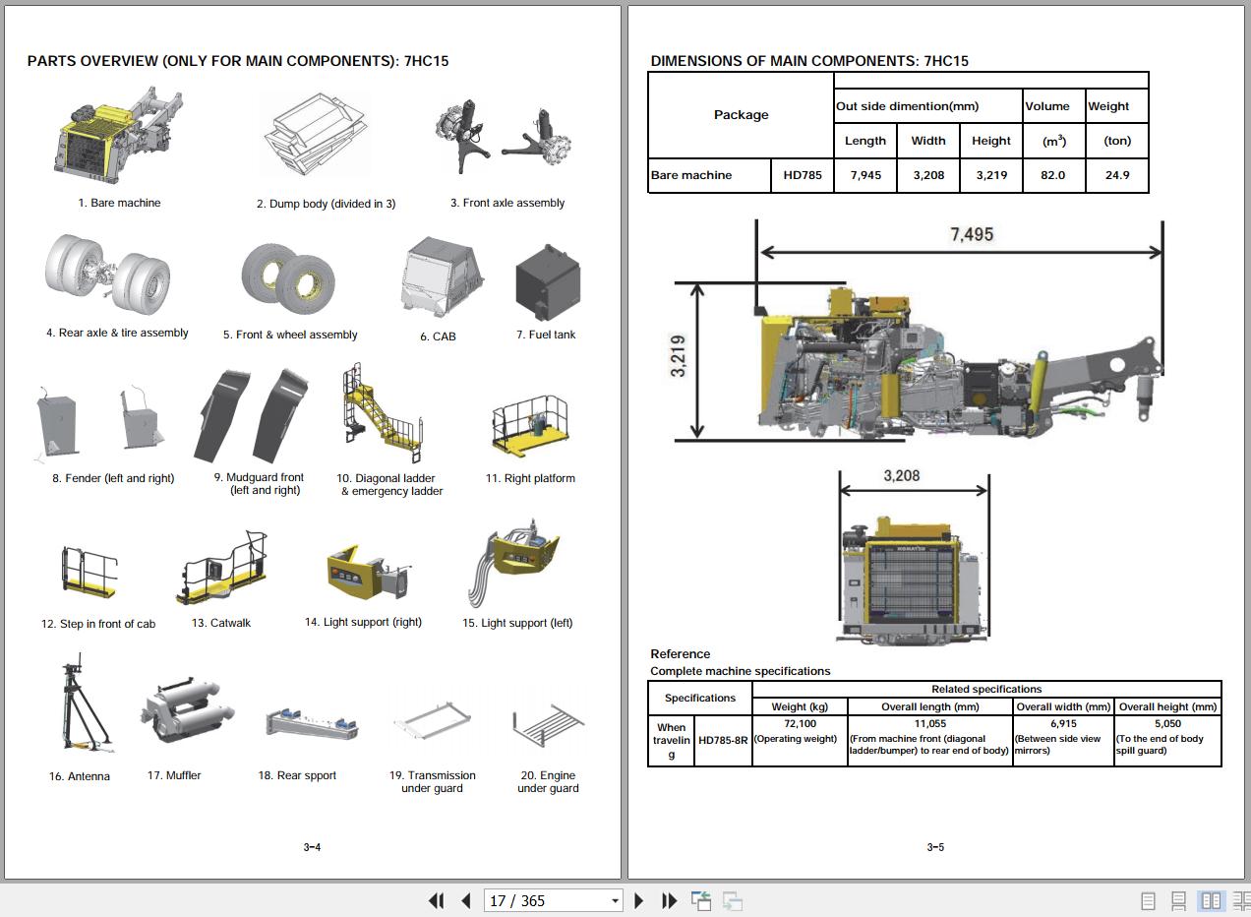Click the 'Reference' heading text
Screen dimensions: 1251x917
coord(681,654)
